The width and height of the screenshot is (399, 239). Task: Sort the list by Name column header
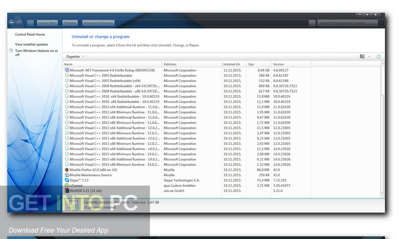coord(112,64)
